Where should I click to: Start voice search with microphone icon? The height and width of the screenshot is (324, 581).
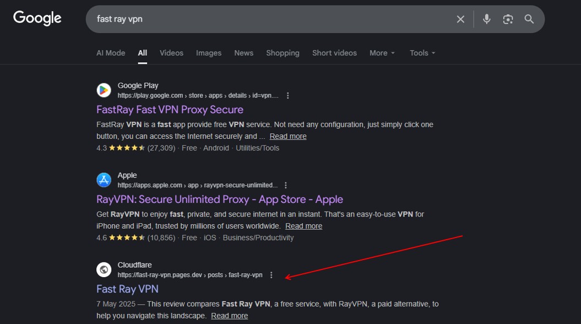(x=487, y=19)
